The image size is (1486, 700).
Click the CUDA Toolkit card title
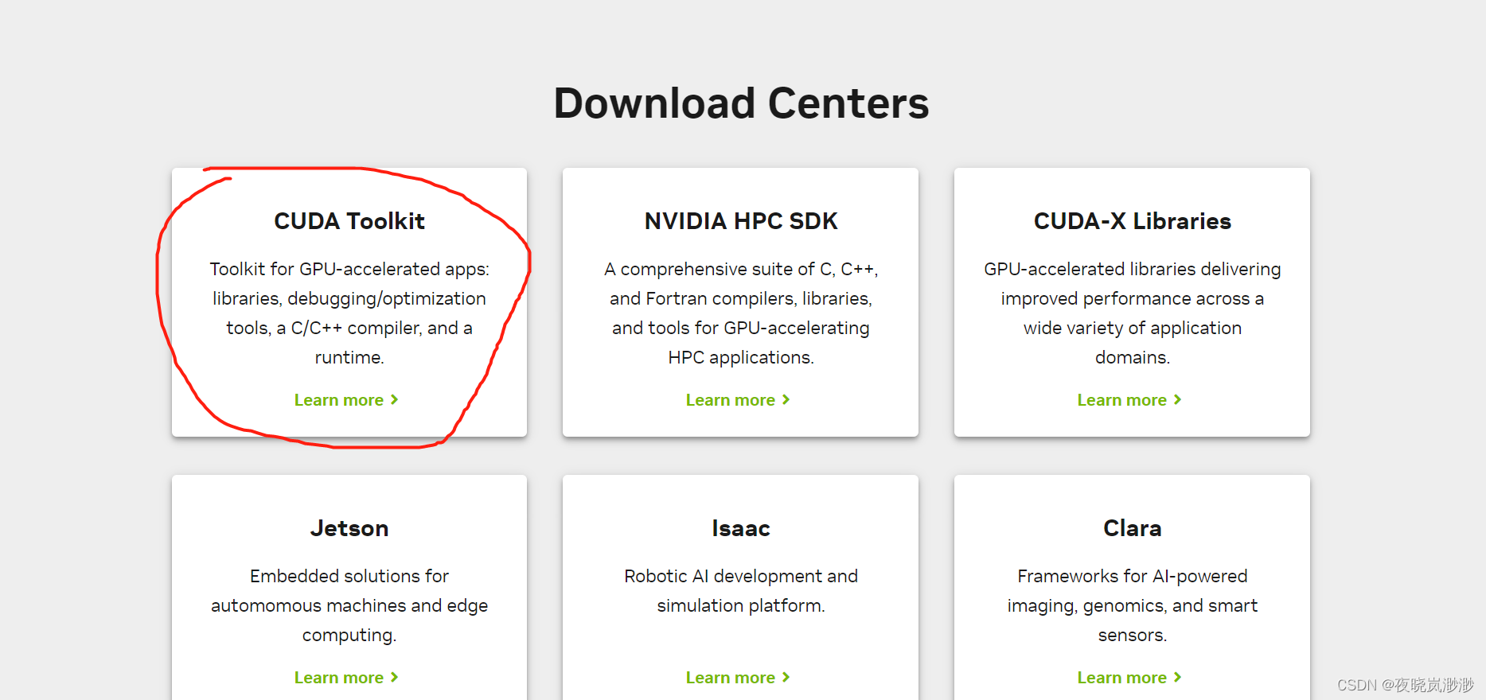point(349,221)
